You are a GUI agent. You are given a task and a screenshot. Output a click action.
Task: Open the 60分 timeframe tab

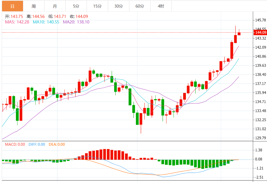[140, 6]
